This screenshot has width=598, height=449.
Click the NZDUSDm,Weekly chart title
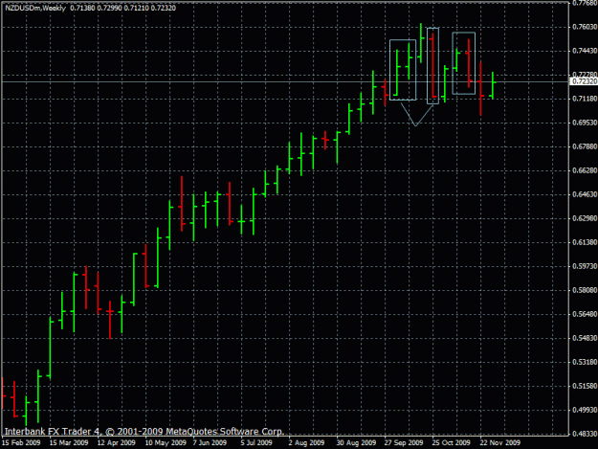point(35,8)
